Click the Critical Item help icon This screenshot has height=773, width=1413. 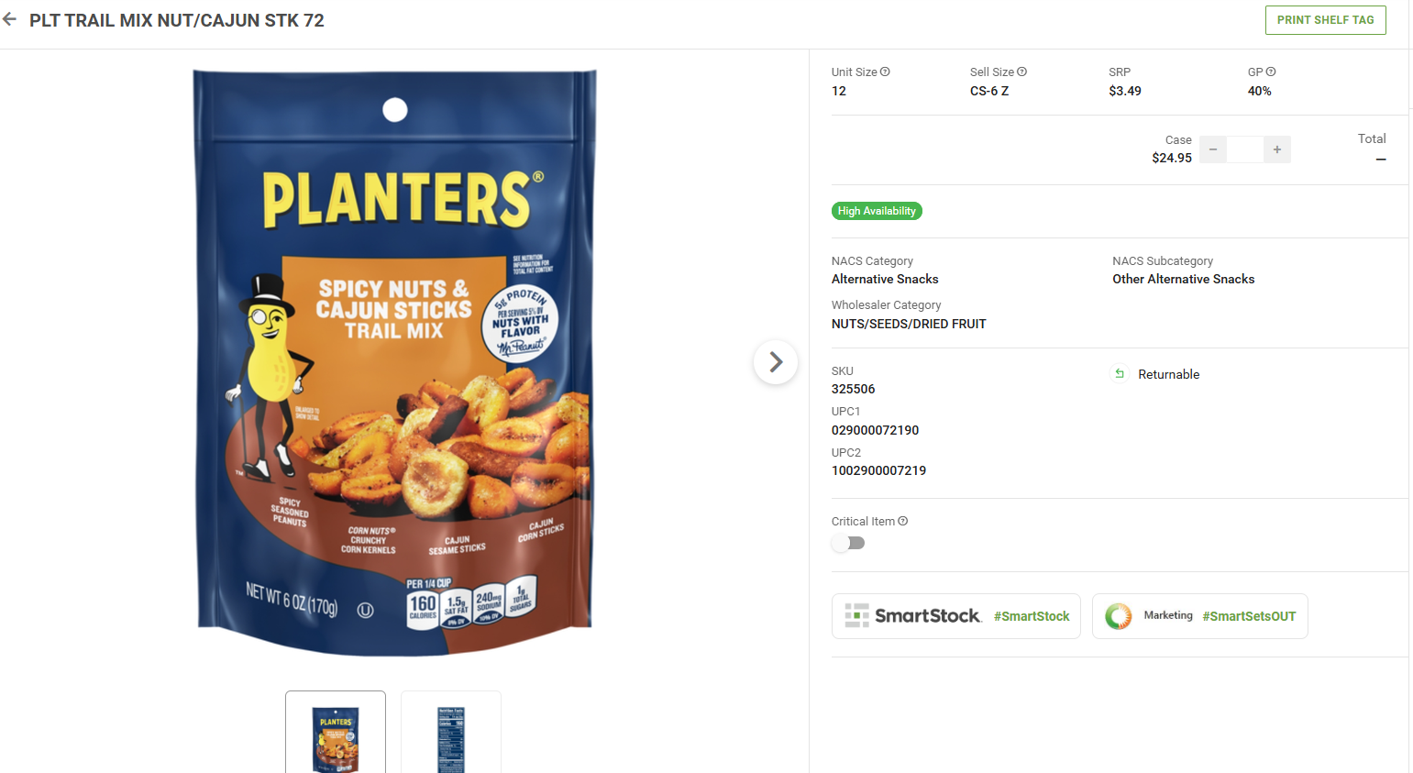pyautogui.click(x=903, y=521)
